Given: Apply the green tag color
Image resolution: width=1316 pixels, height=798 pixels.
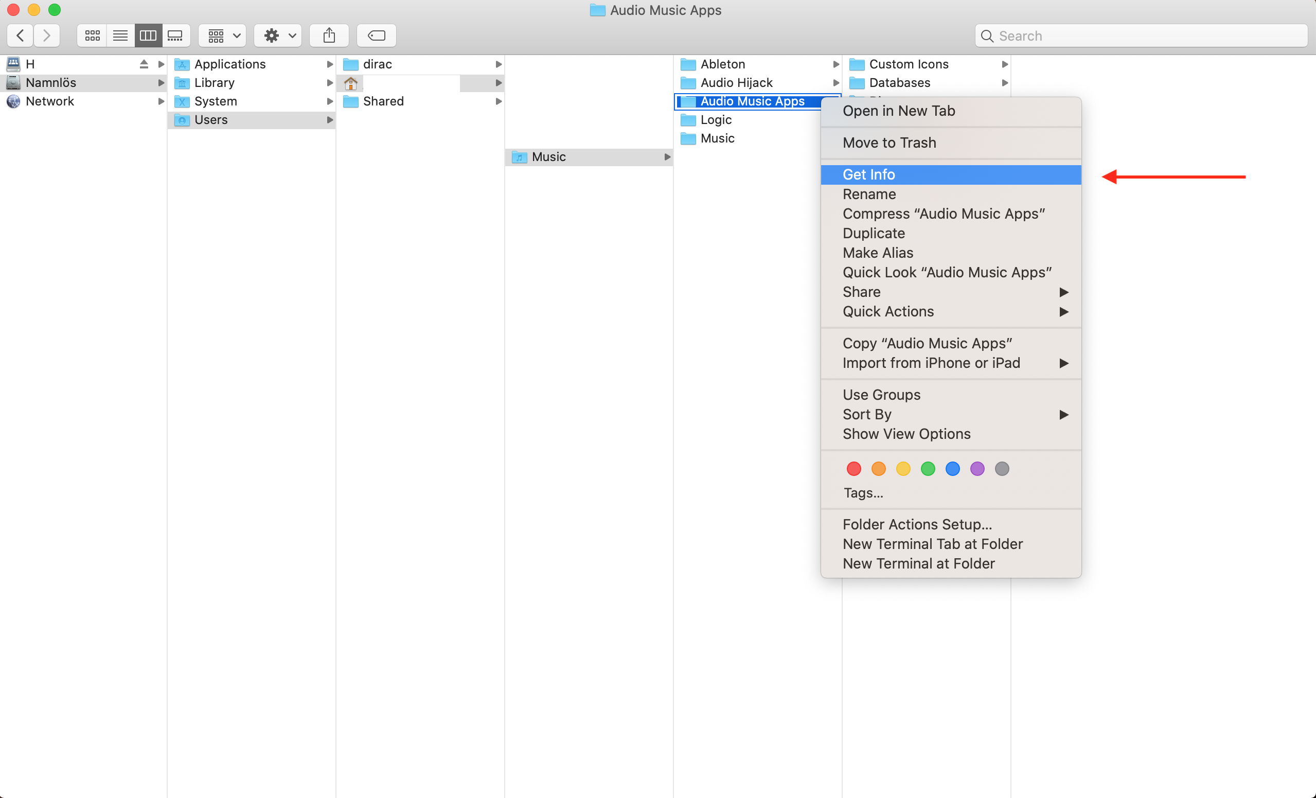Looking at the screenshot, I should point(928,469).
